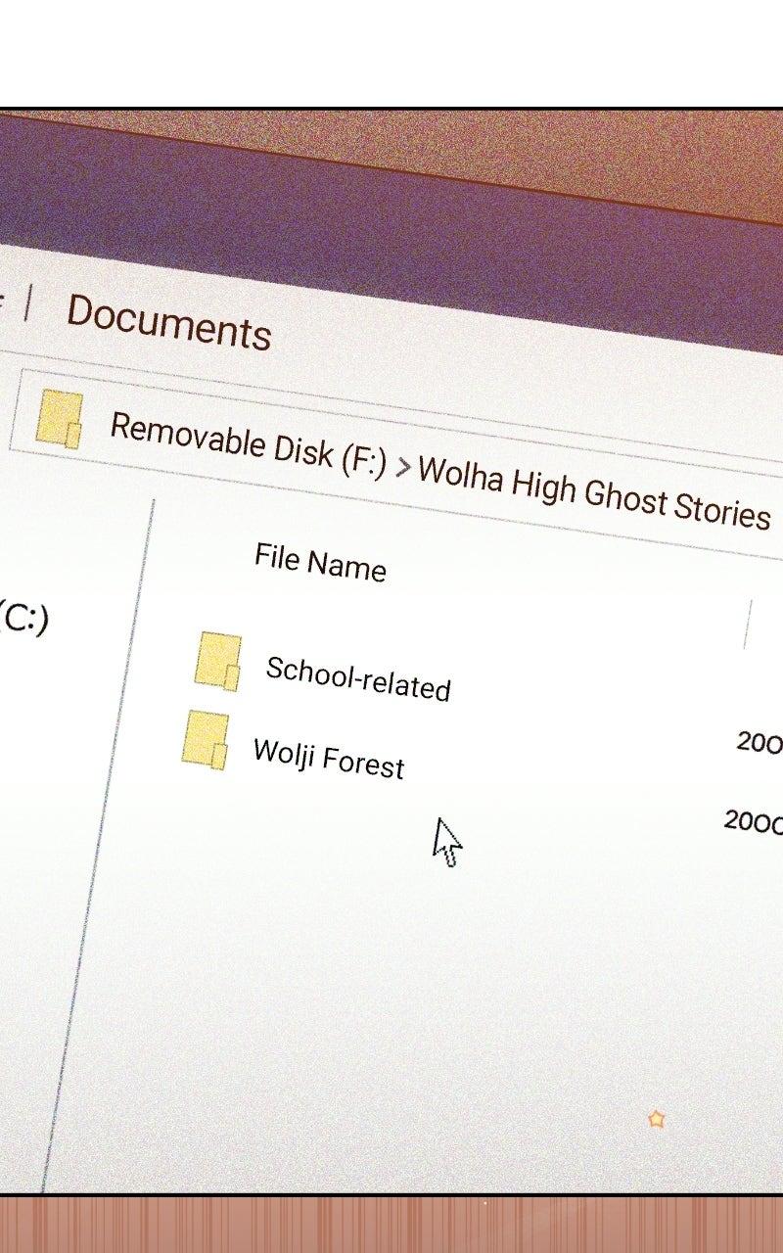The height and width of the screenshot is (1253, 783).
Task: Sort by the File Name column header
Action: pyautogui.click(x=320, y=562)
